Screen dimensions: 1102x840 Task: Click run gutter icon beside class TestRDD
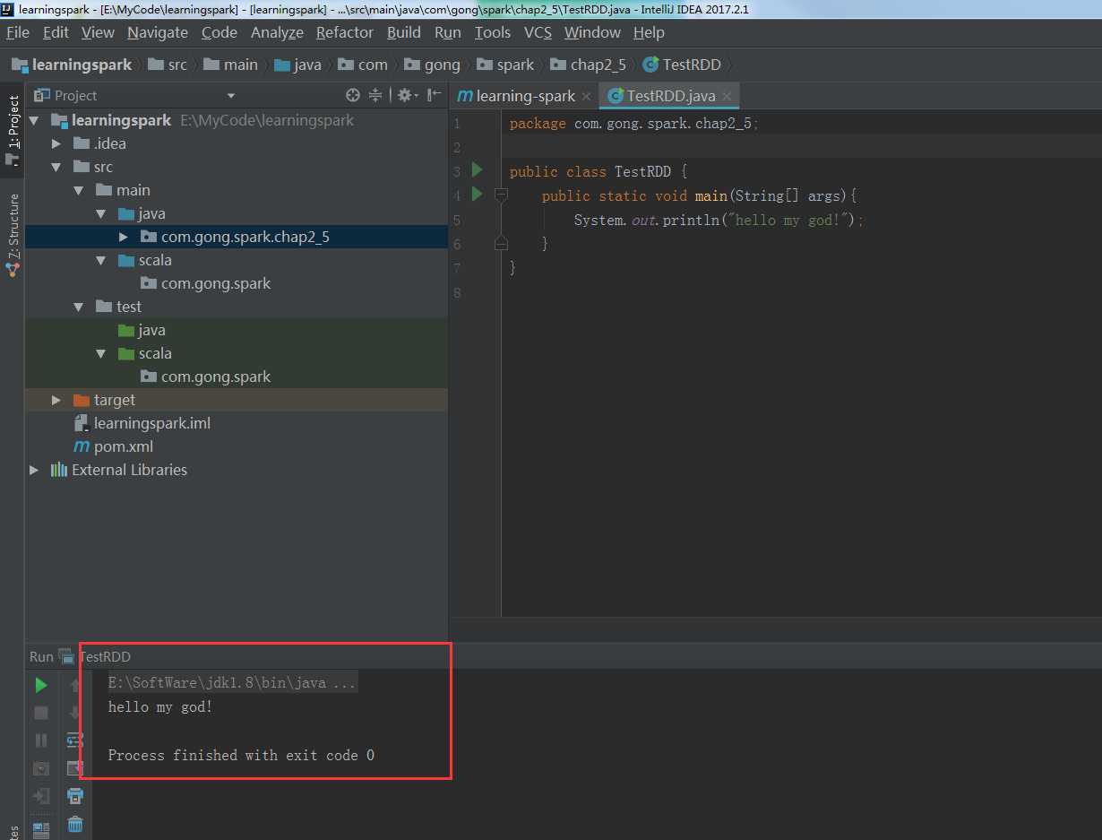pyautogui.click(x=477, y=169)
